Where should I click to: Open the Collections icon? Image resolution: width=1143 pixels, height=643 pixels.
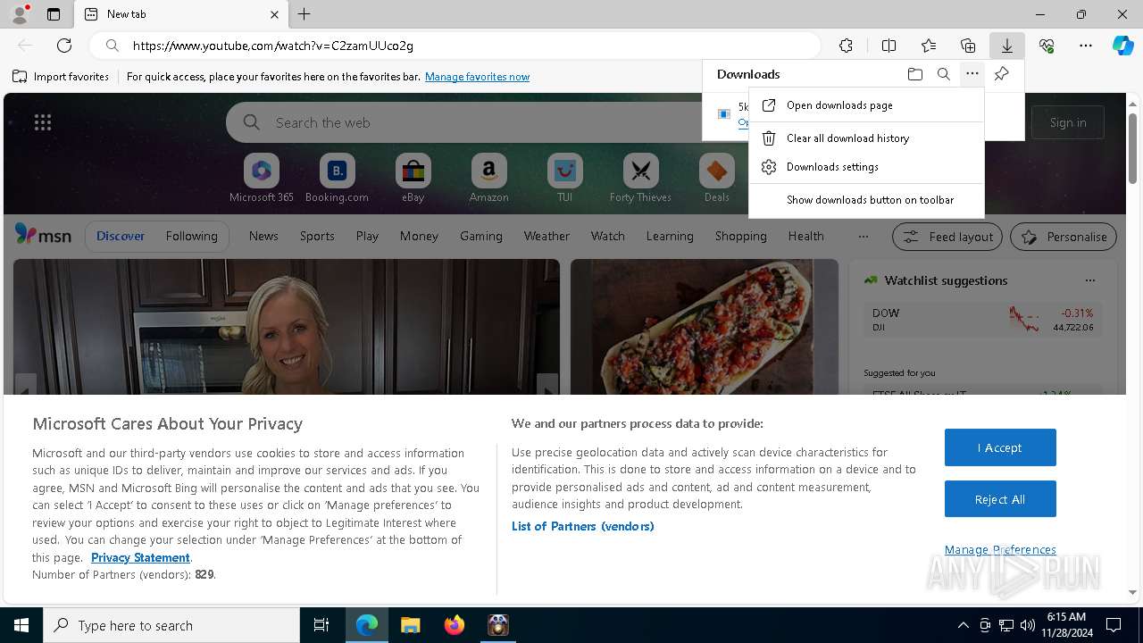[x=968, y=46]
